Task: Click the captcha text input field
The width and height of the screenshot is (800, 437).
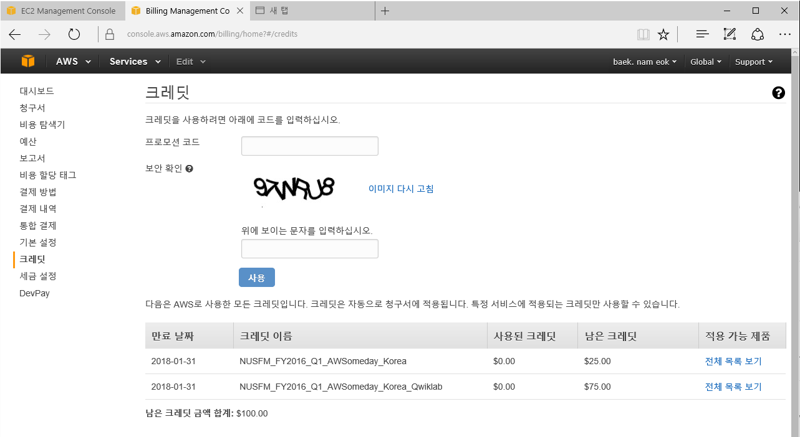Action: 310,248
